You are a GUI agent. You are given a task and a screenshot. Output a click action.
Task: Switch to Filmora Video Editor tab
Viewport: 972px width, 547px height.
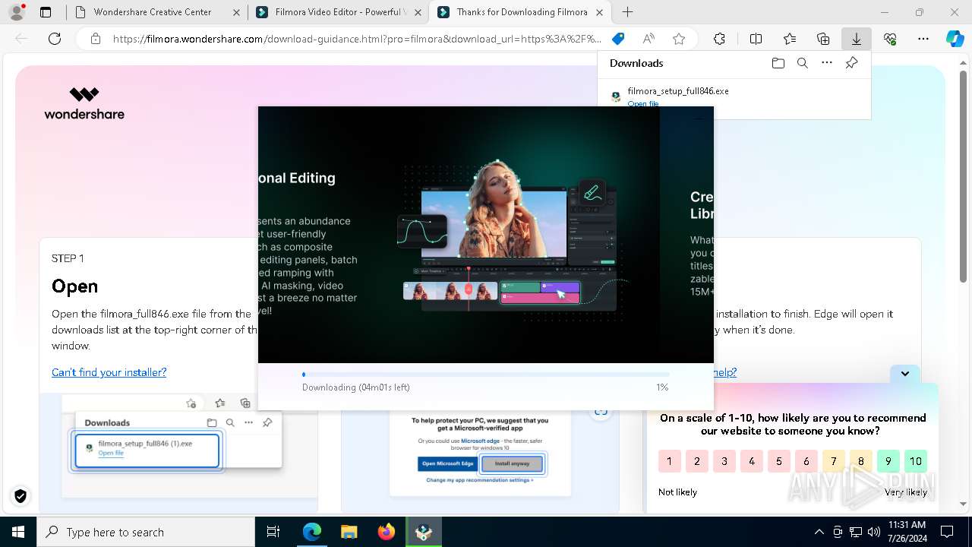[x=339, y=12]
